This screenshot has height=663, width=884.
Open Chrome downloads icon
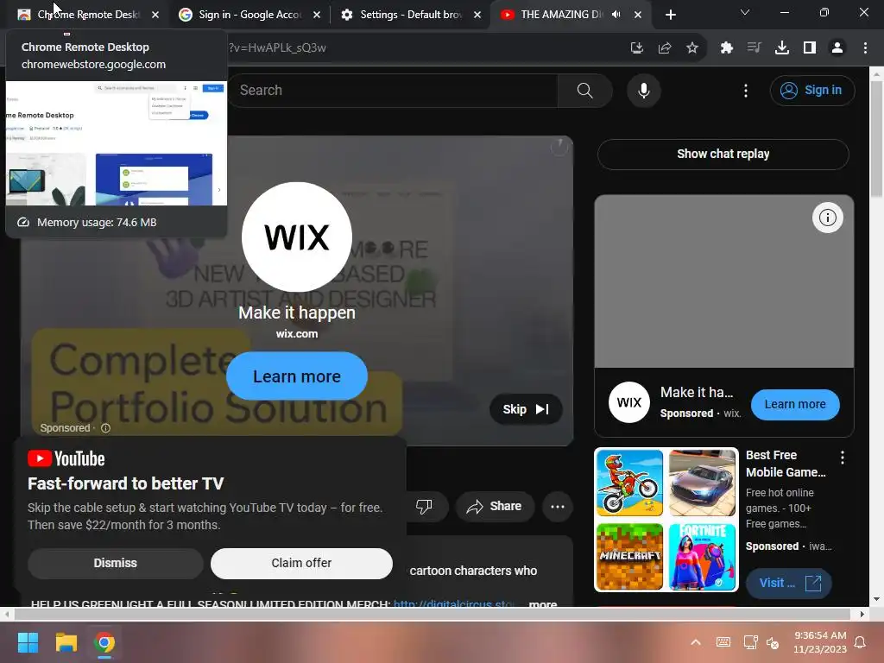tap(782, 48)
